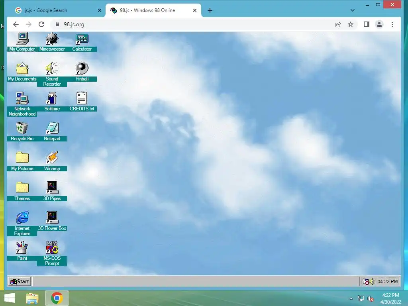Close the js.js - Google Search tab
The image size is (408, 306).
coord(99,10)
